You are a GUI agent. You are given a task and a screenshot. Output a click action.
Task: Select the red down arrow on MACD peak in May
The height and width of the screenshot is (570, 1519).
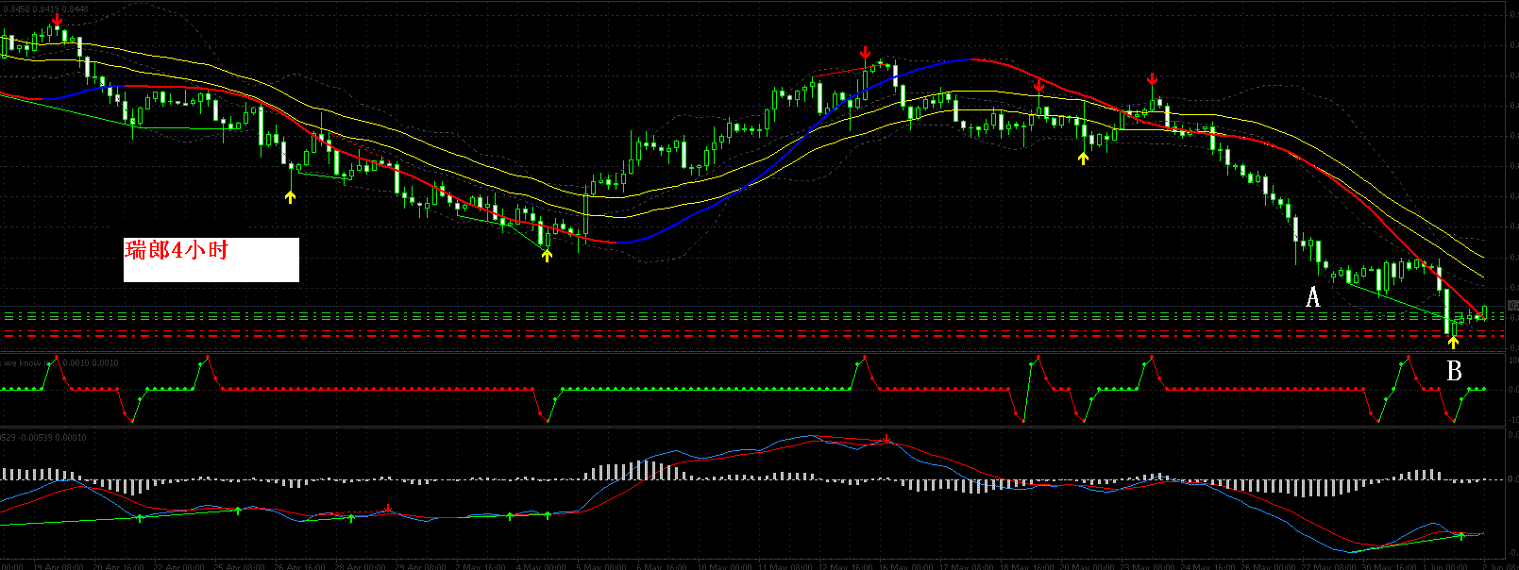(x=886, y=439)
